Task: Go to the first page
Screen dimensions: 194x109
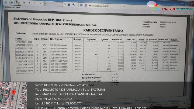Action: pyautogui.click(x=24, y=3)
